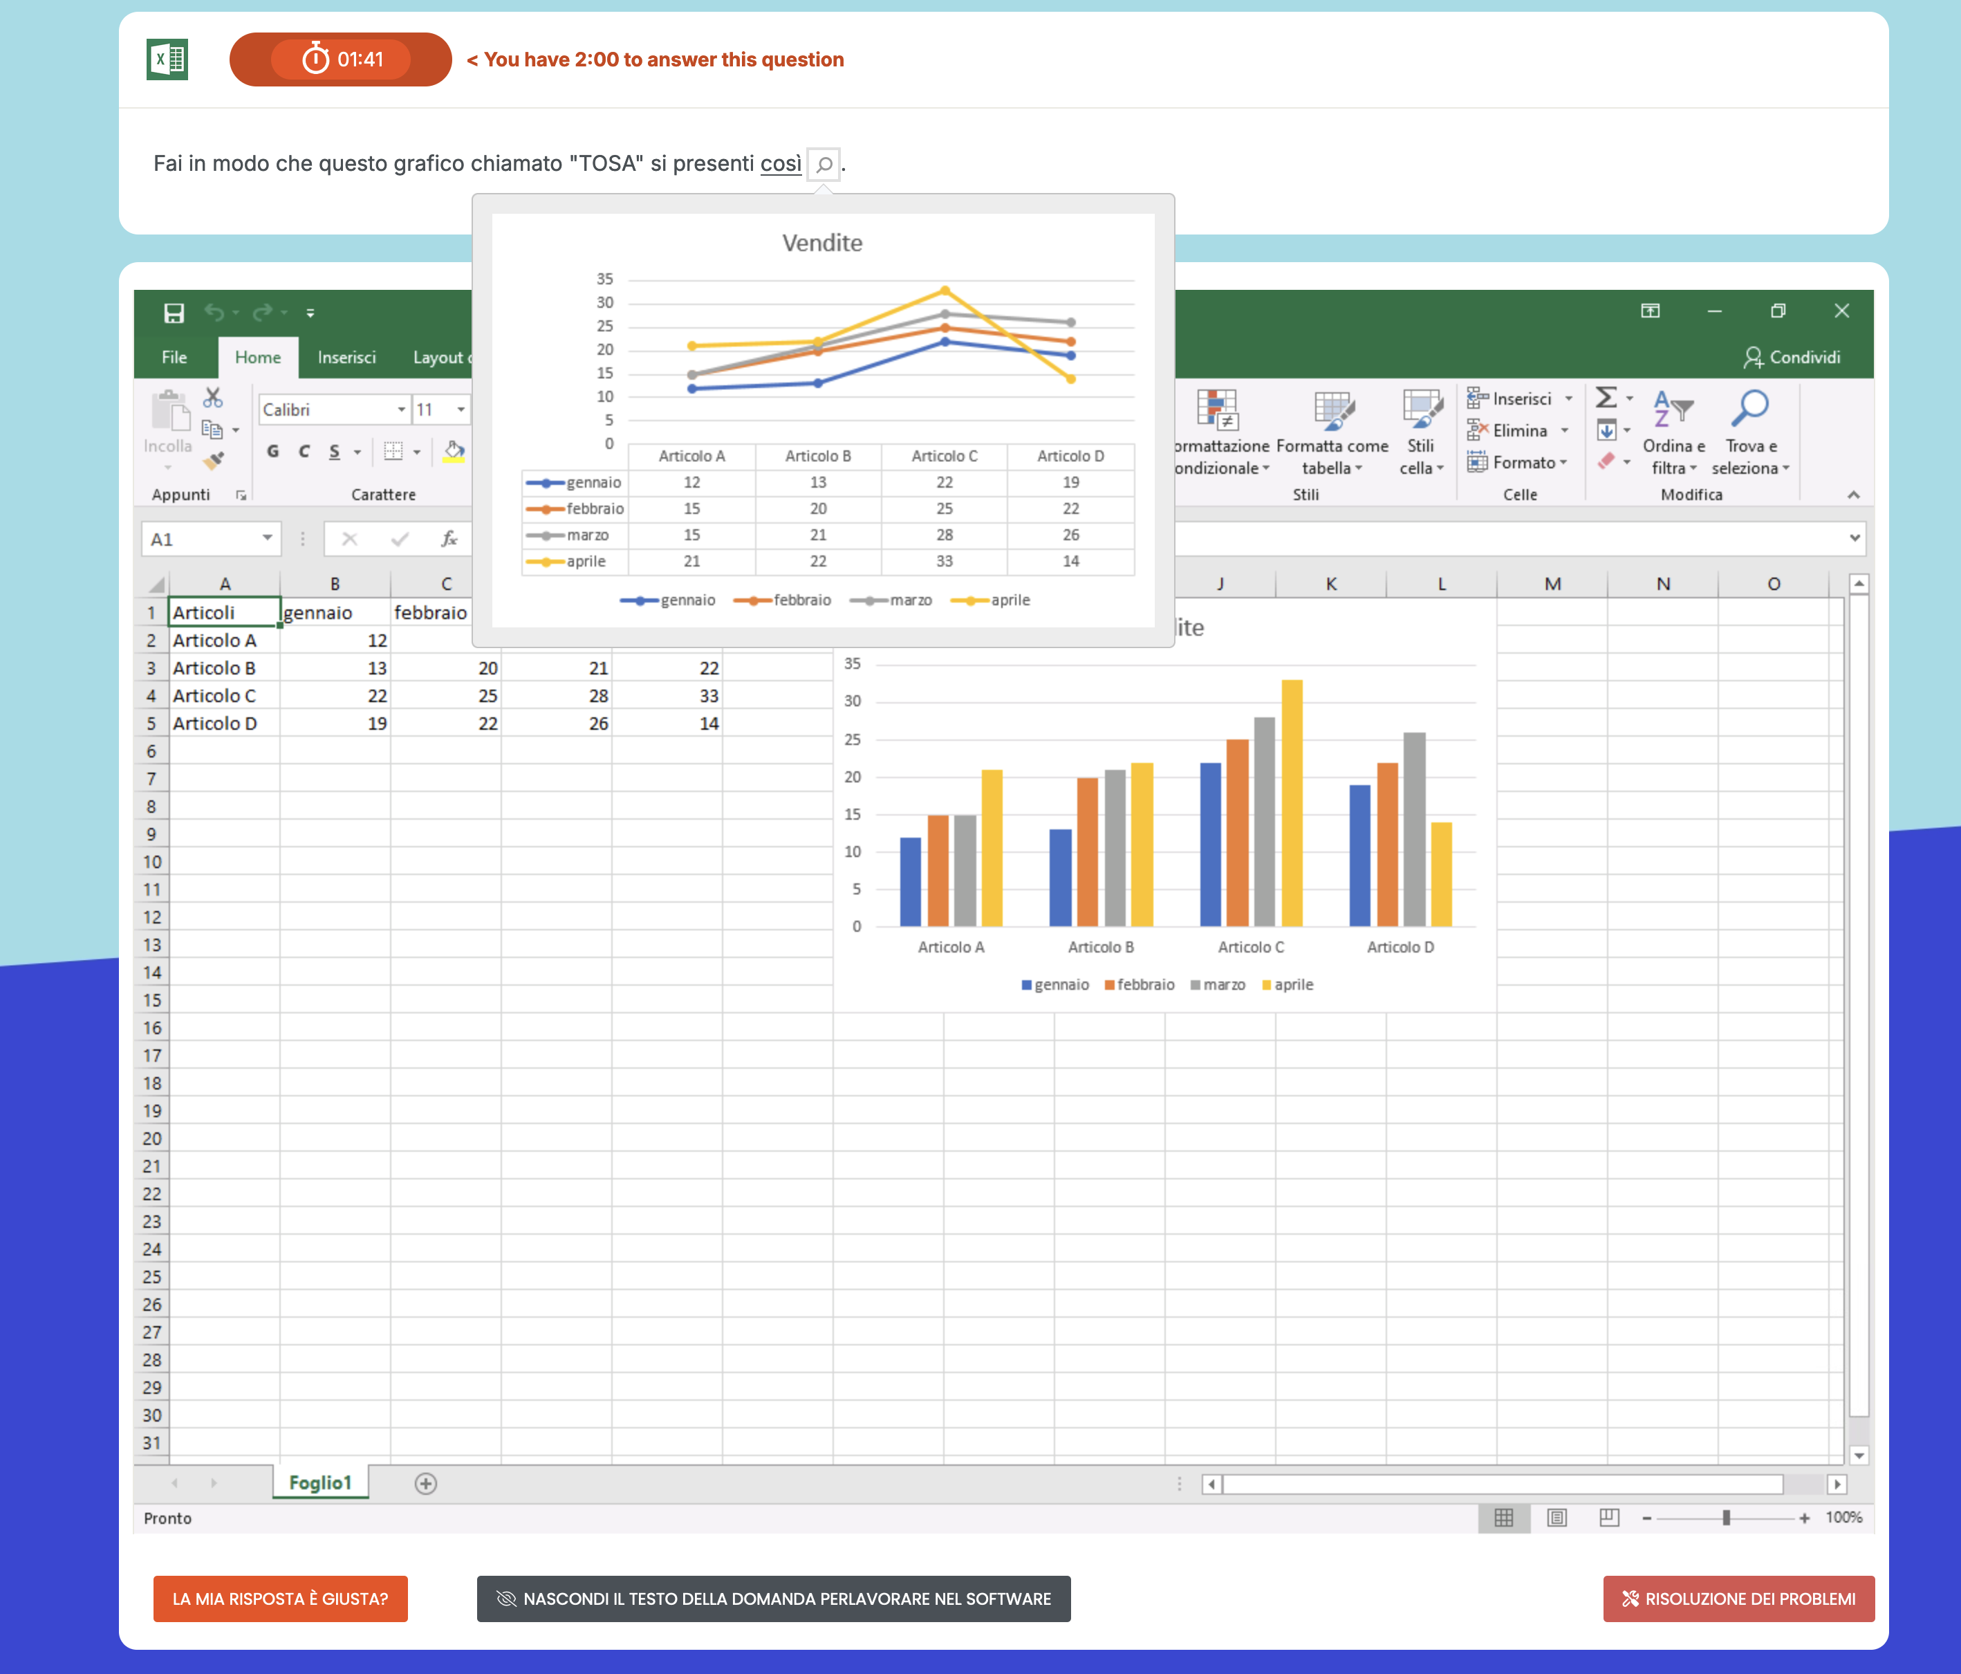1961x1674 pixels.
Task: Click LA MIA RISPOSTA È GIUSTA button
Action: (280, 1598)
